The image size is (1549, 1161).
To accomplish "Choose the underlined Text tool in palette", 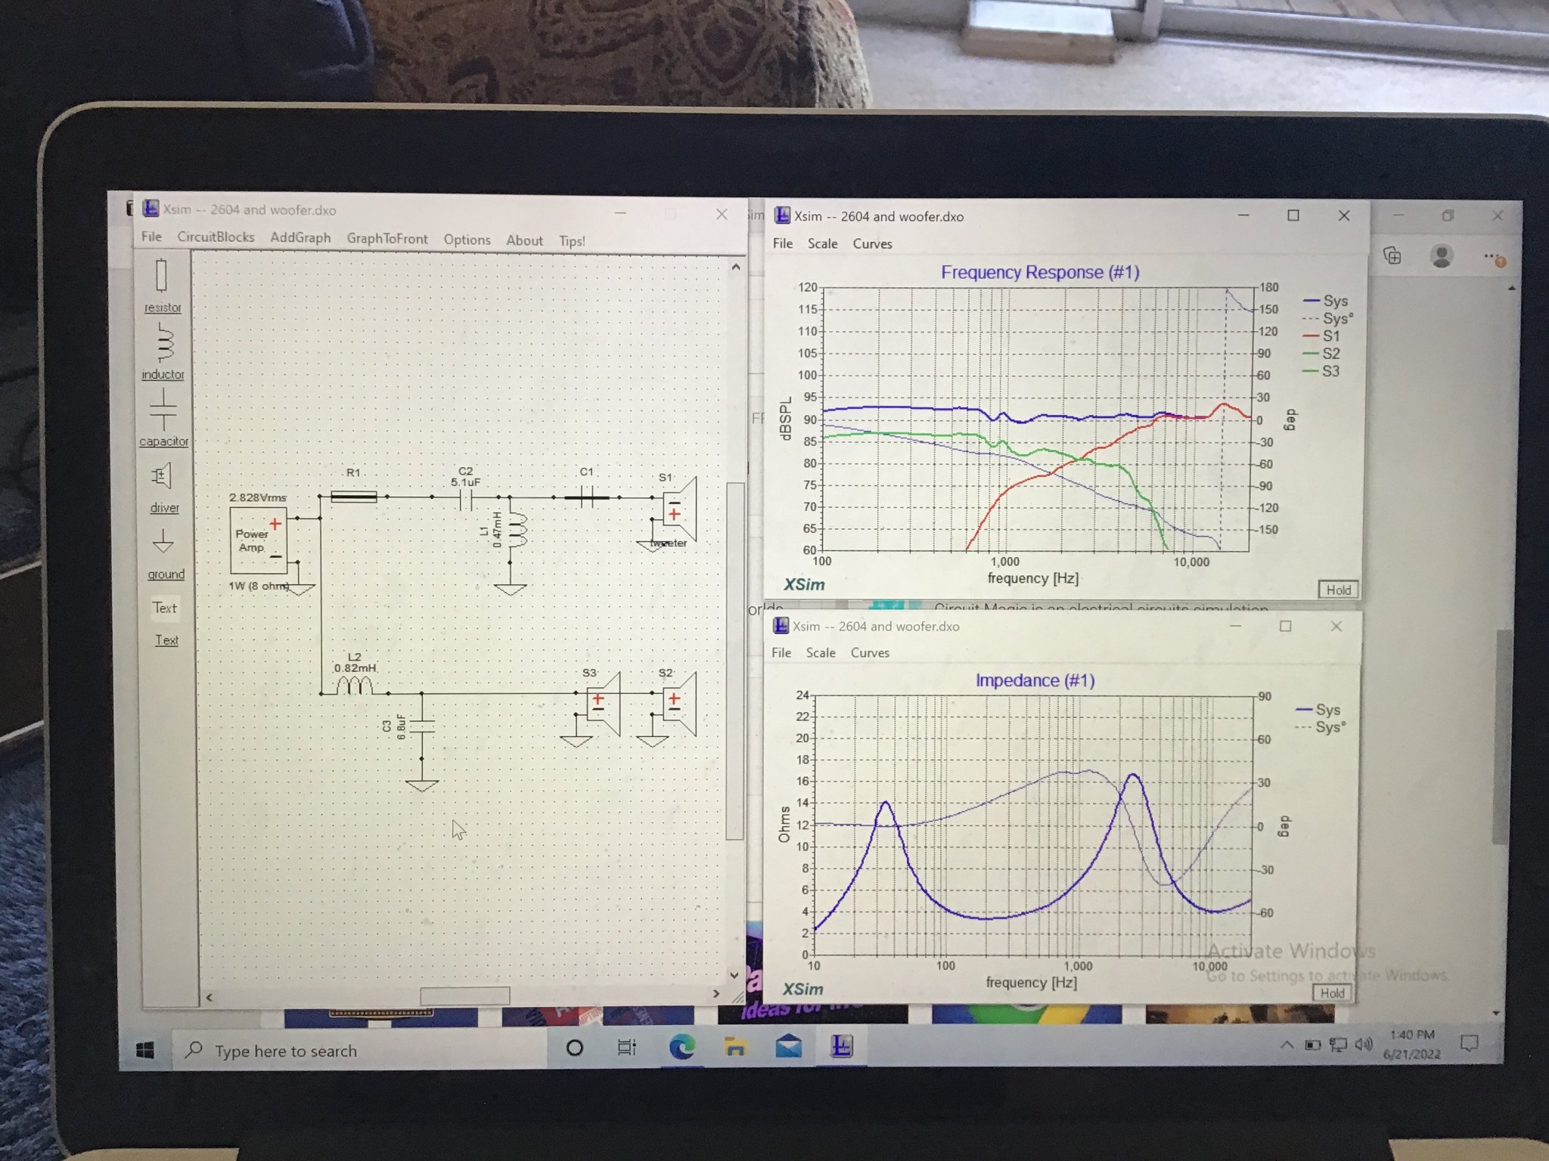I will [x=166, y=640].
